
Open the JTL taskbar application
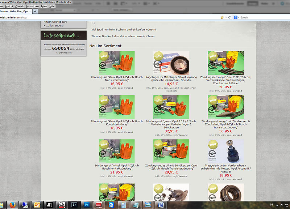click(x=49, y=204)
